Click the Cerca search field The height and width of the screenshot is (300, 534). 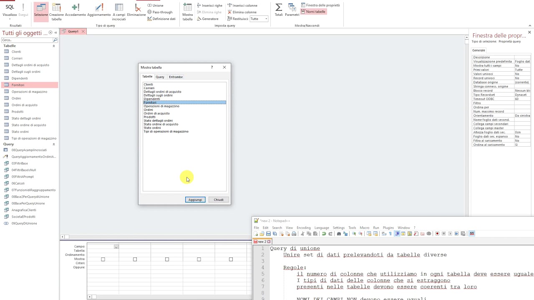click(27, 40)
